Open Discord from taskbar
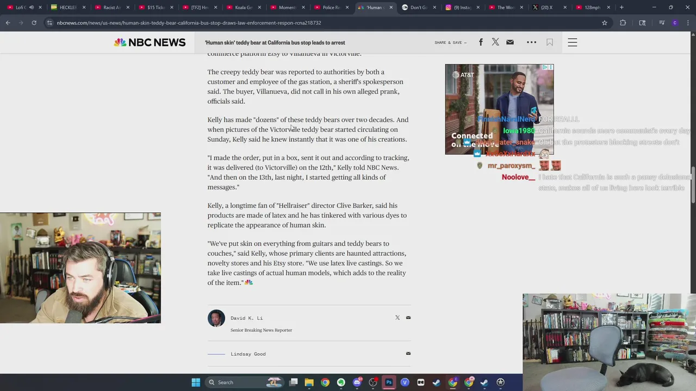This screenshot has width=696, height=391. (357, 382)
